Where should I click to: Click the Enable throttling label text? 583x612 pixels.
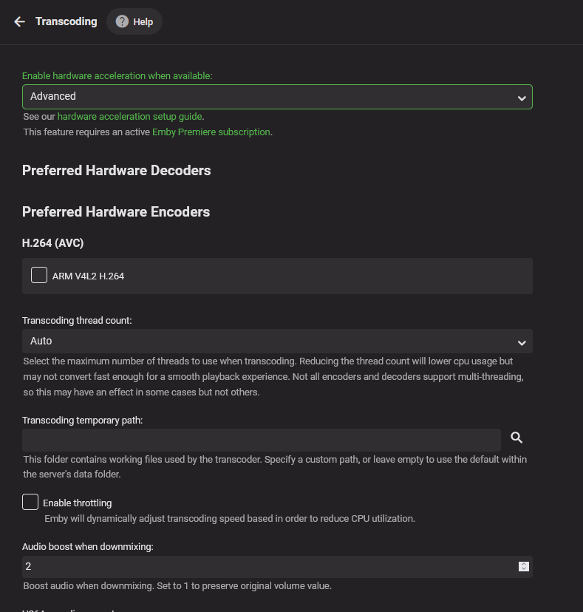[78, 503]
